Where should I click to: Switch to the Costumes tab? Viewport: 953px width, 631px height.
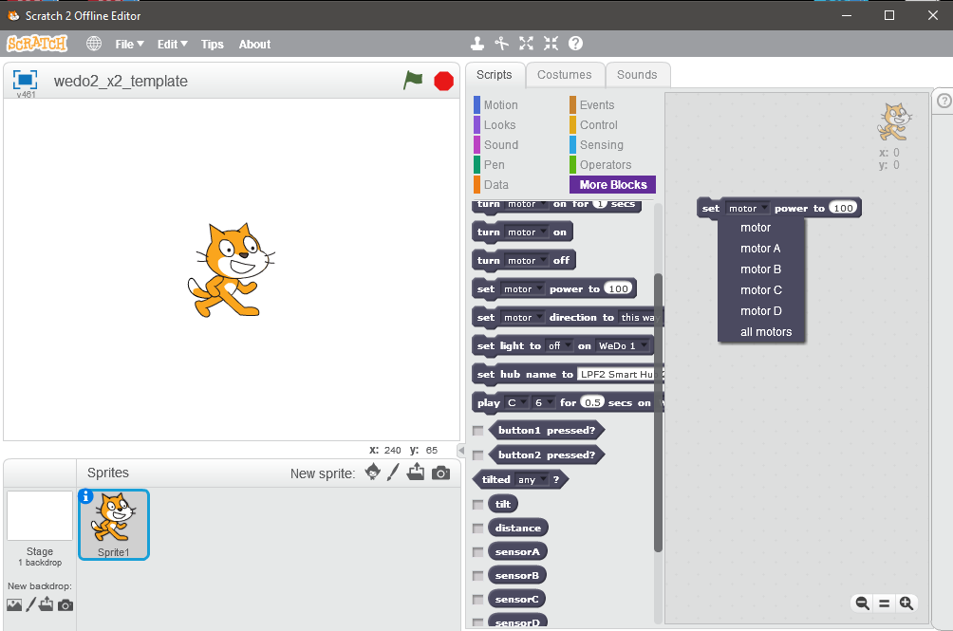click(x=565, y=75)
